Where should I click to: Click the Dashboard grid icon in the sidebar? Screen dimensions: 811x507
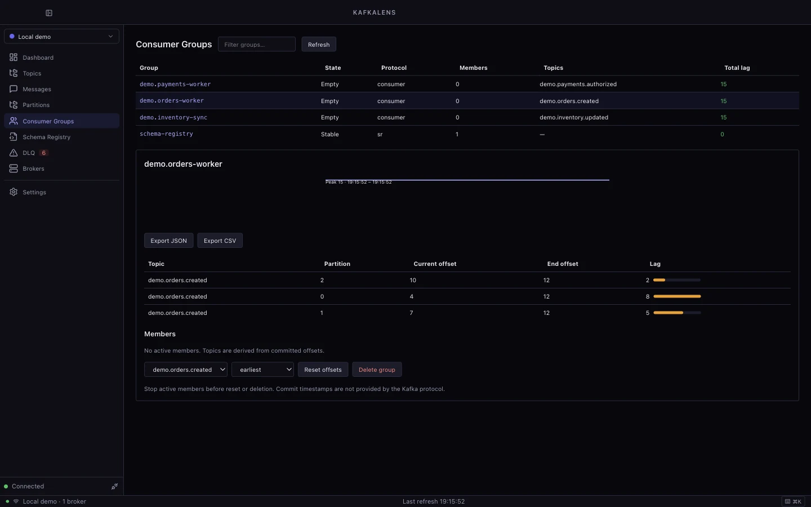[x=14, y=57]
